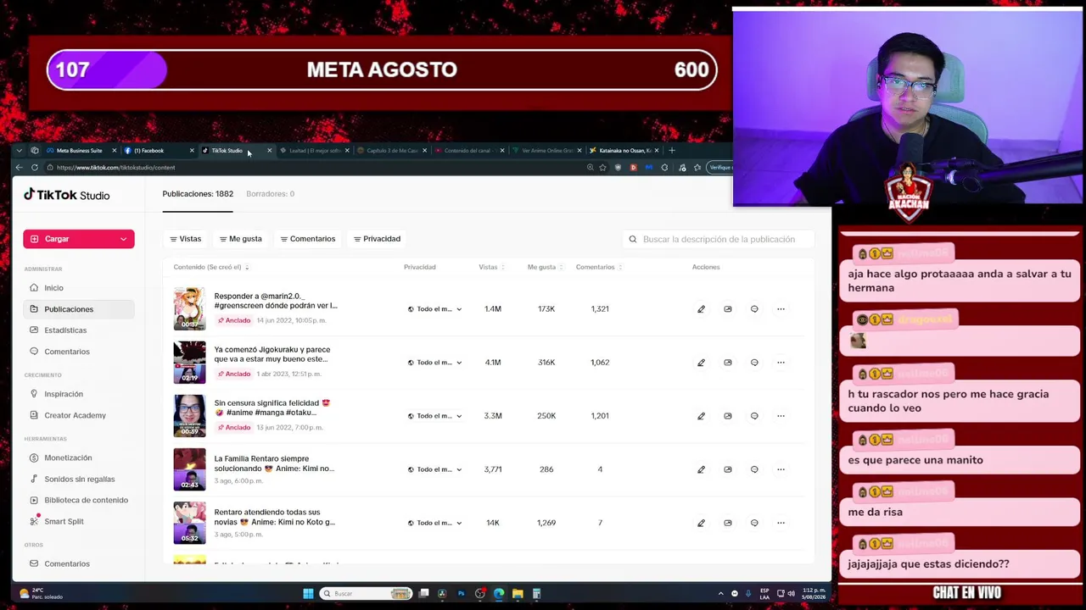Click the TikTok Studio logo

coord(66,195)
